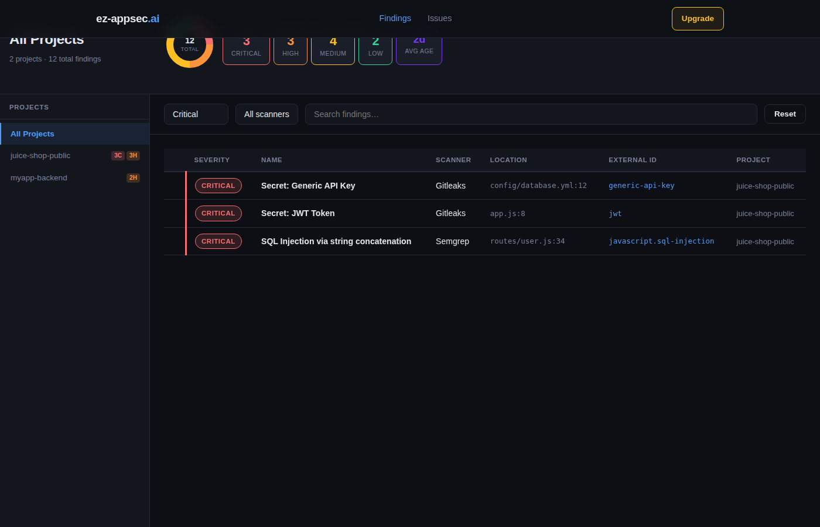Reset the findings filters
The height and width of the screenshot is (527, 820).
point(784,114)
